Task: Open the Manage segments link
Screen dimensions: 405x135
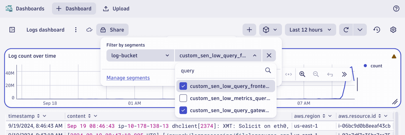Action: coord(128,78)
